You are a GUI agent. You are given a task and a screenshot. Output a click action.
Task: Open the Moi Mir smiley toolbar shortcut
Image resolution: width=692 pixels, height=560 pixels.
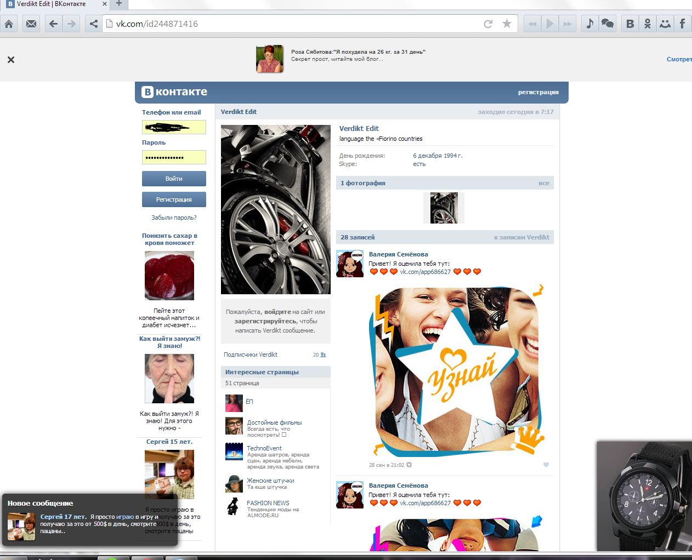tap(665, 24)
